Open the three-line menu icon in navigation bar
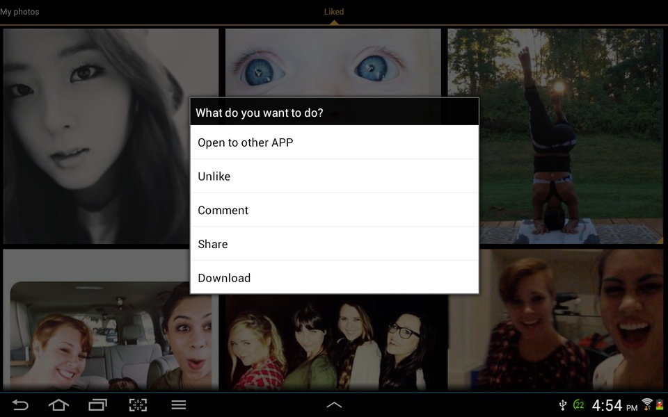 tap(179, 404)
